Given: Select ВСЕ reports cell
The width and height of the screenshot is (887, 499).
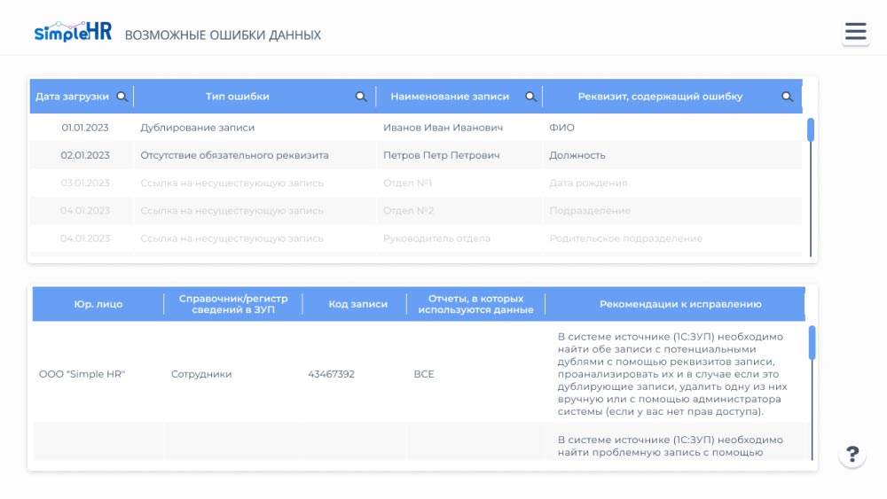Looking at the screenshot, I should tap(424, 373).
